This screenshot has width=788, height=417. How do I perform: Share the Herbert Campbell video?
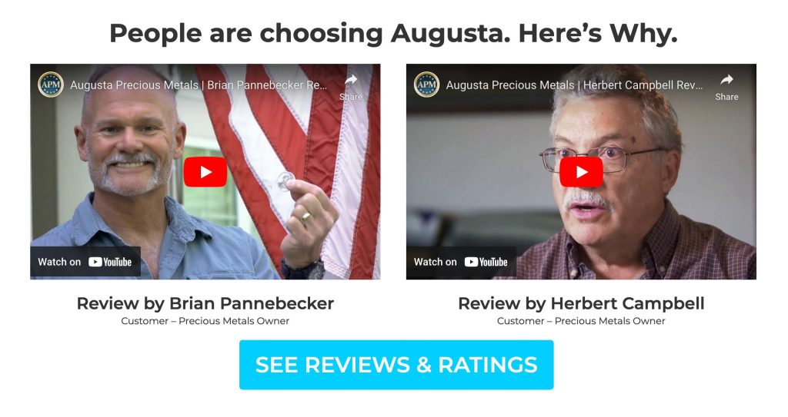coord(726,87)
